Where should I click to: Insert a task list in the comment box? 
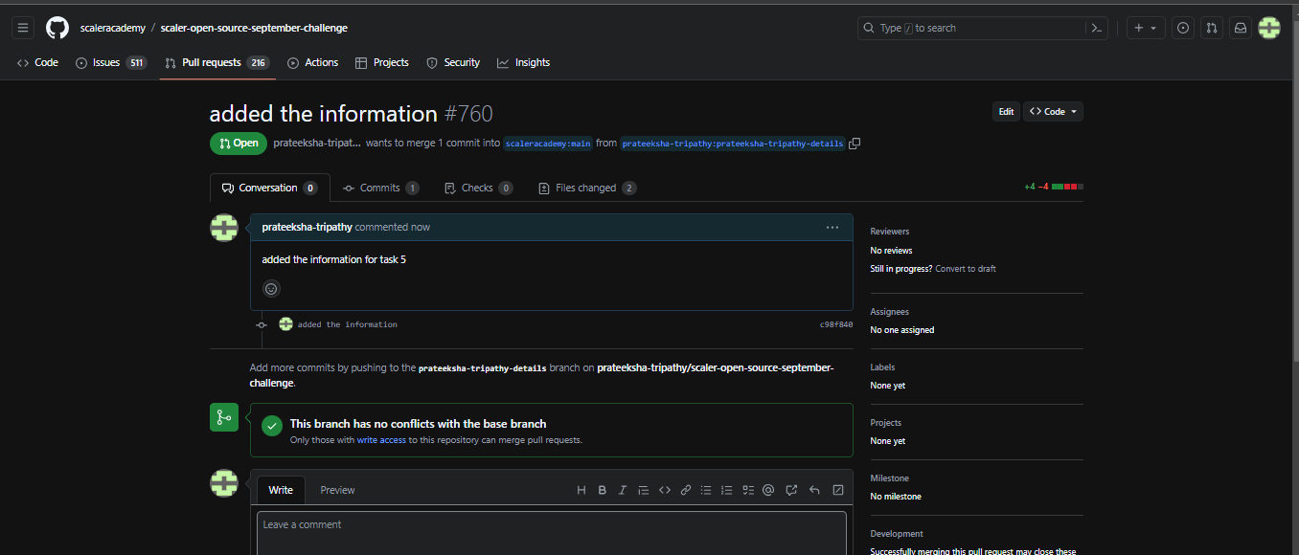point(747,489)
